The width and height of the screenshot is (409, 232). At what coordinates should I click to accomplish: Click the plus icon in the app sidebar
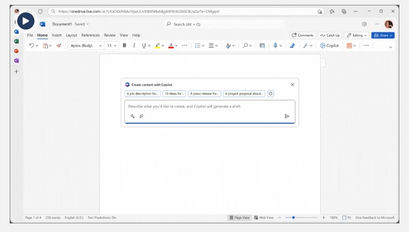pos(16,72)
